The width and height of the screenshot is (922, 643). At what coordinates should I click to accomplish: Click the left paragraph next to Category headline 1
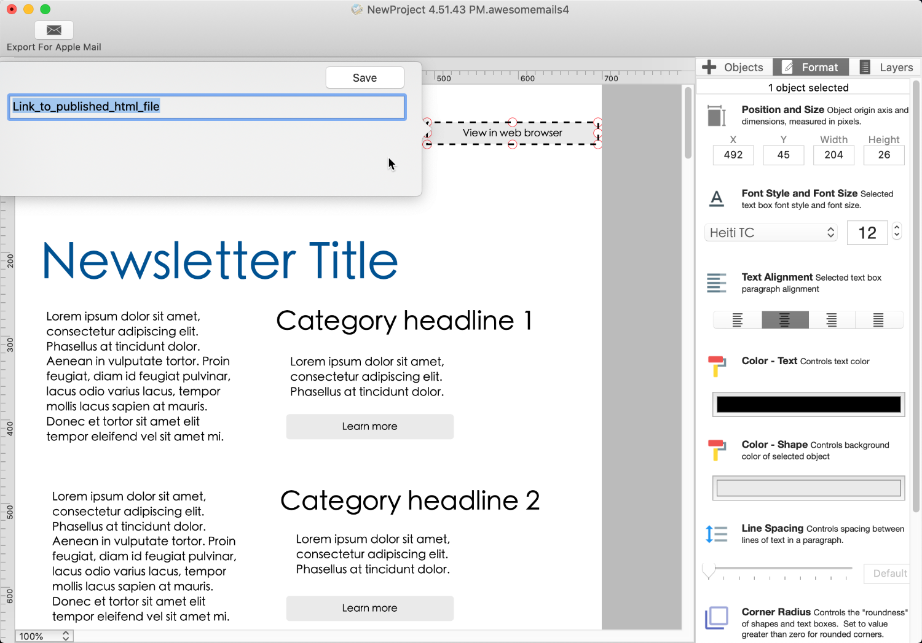[x=138, y=376]
